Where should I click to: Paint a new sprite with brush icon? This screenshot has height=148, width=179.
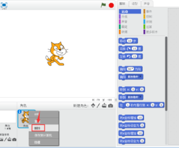coord(98,106)
